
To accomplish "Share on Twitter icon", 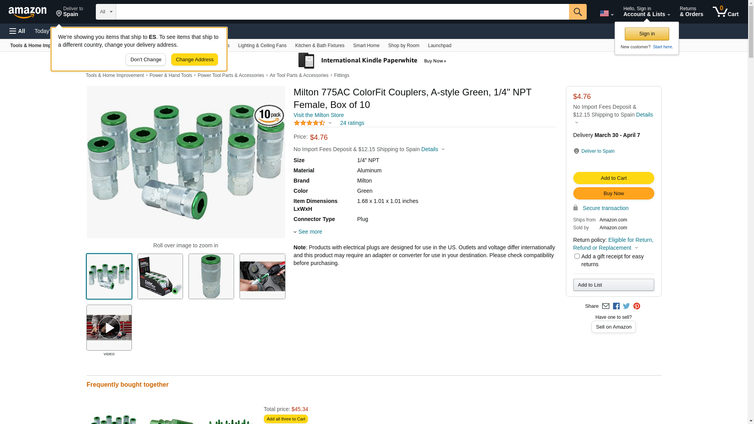I will (x=626, y=306).
